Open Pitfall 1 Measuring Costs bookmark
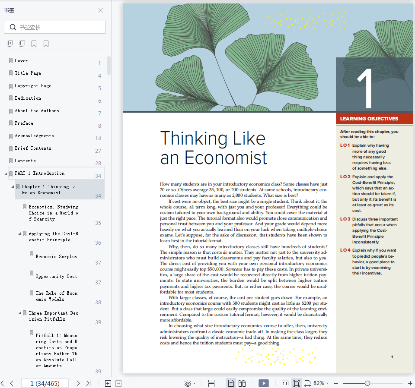 56,350
